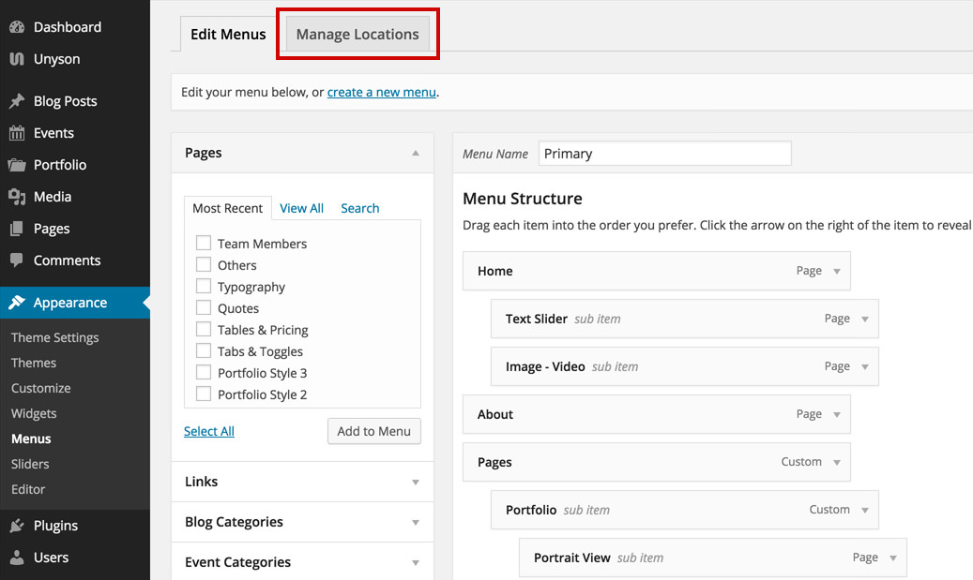Image resolution: width=973 pixels, height=580 pixels.
Task: Open the Widgets submenu item
Action: tap(34, 413)
